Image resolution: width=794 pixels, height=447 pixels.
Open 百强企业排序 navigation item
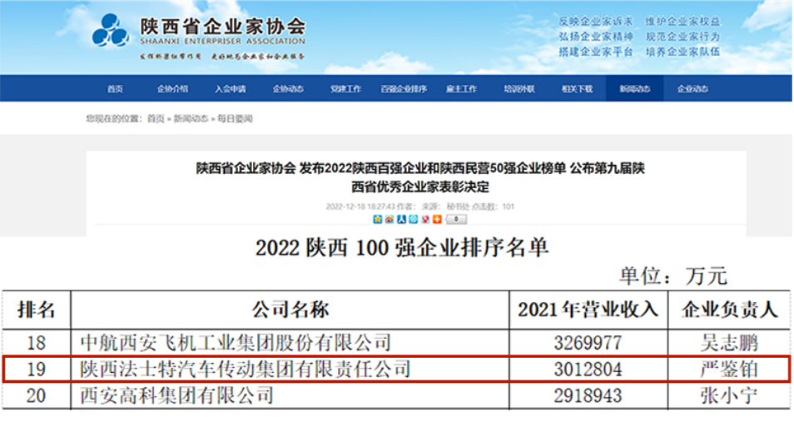tap(404, 89)
